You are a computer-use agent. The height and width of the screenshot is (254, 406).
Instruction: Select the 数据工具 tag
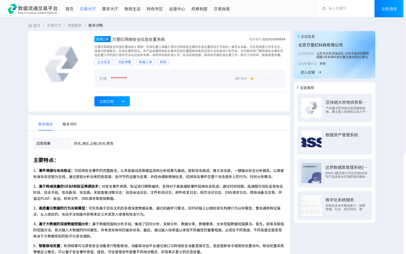[145, 62]
